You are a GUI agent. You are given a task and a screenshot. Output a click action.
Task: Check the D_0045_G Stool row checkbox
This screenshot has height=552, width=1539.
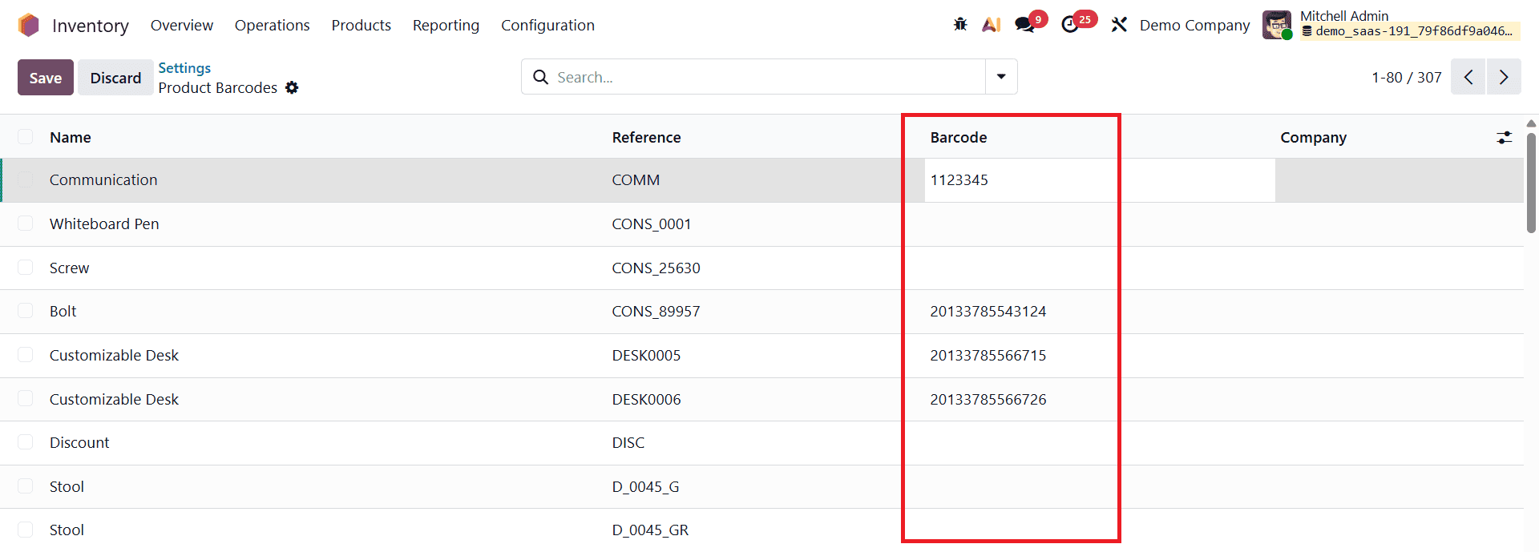click(26, 486)
